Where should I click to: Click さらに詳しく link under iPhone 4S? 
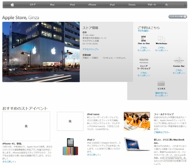point(9,162)
